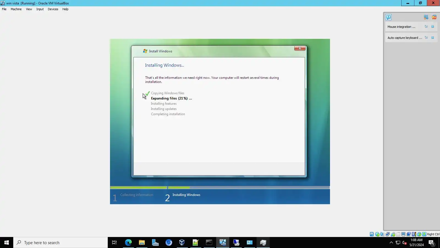Switch to the win vista VM taskbar icon
Viewport: 440px width, 248px height.
pyautogui.click(x=222, y=242)
